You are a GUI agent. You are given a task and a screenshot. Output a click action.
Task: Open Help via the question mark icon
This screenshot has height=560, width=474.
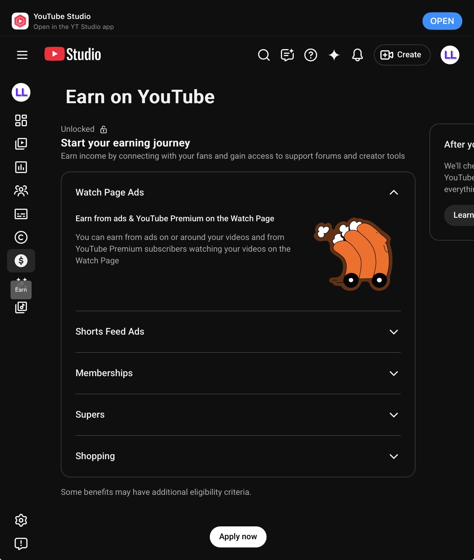tap(311, 55)
